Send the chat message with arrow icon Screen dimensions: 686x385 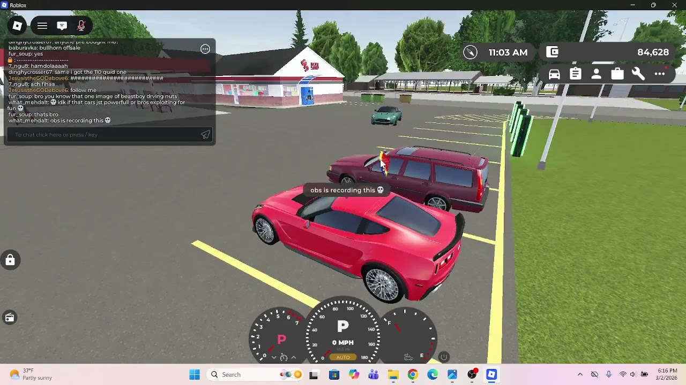(206, 135)
